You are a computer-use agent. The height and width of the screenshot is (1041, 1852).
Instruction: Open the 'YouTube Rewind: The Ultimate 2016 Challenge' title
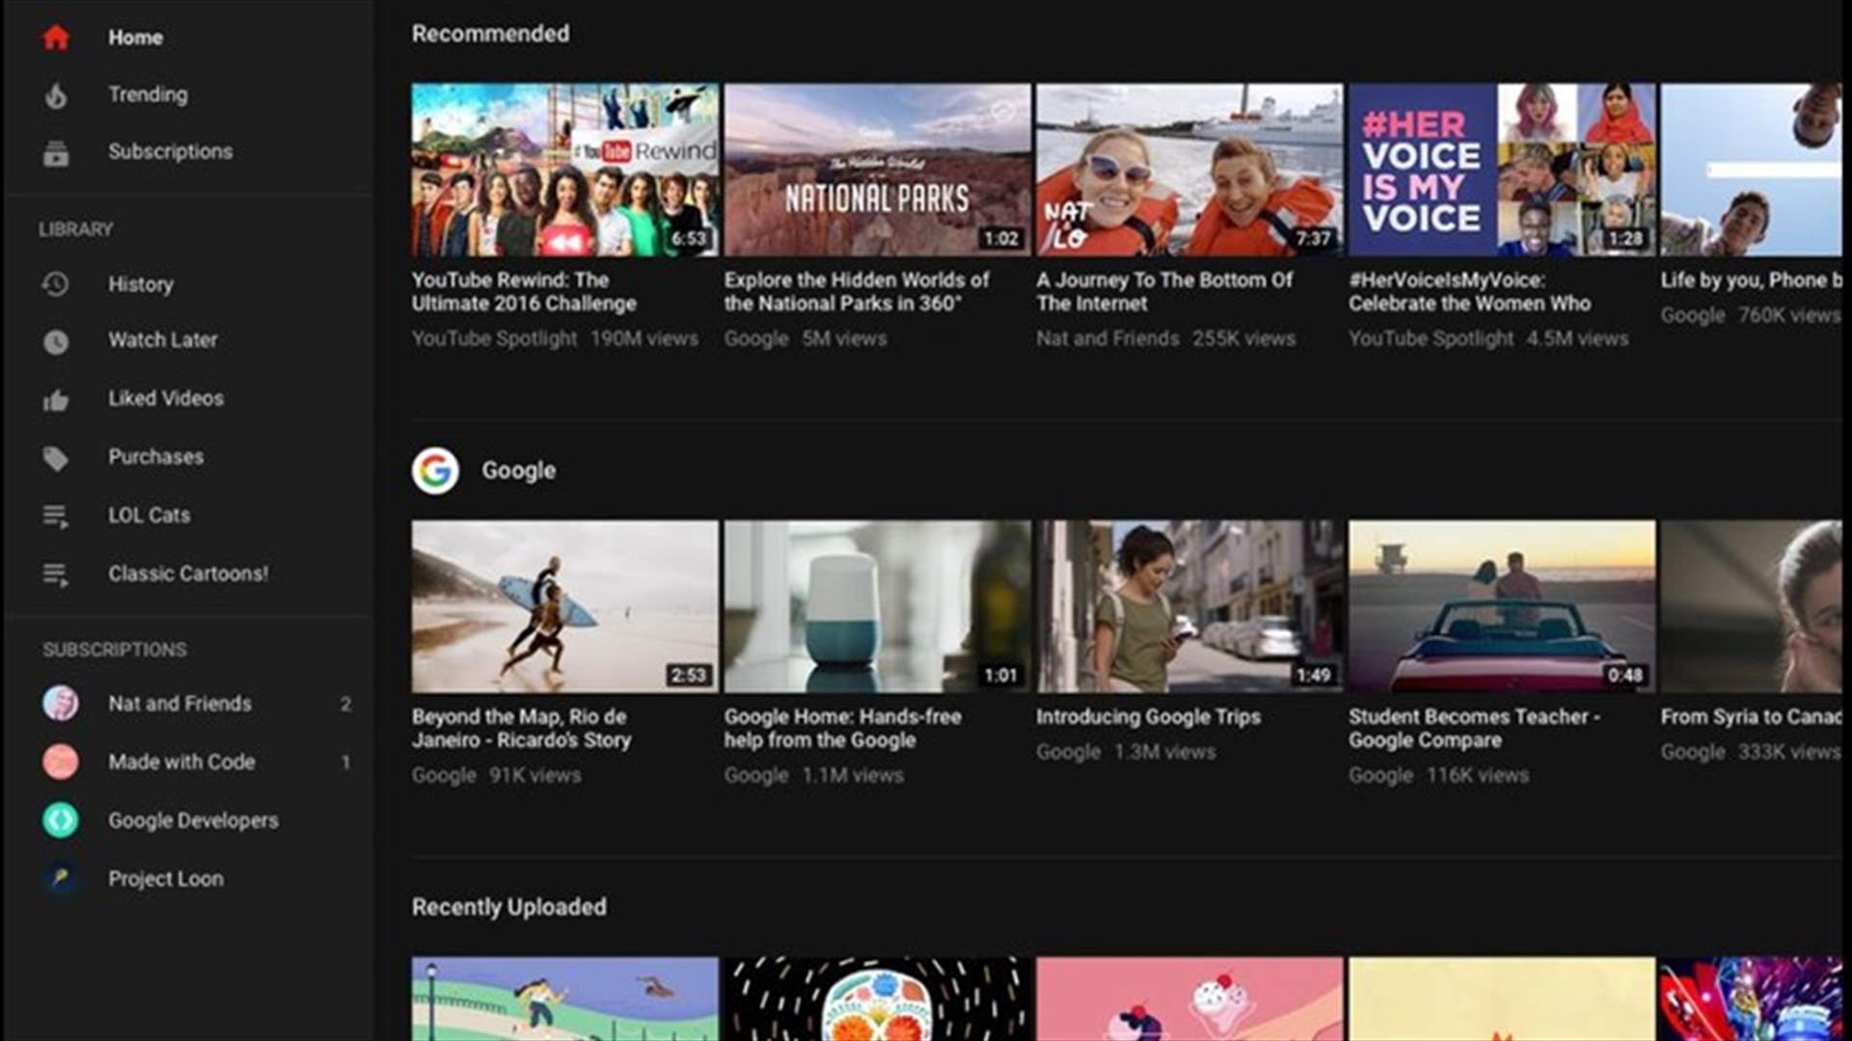coord(524,292)
